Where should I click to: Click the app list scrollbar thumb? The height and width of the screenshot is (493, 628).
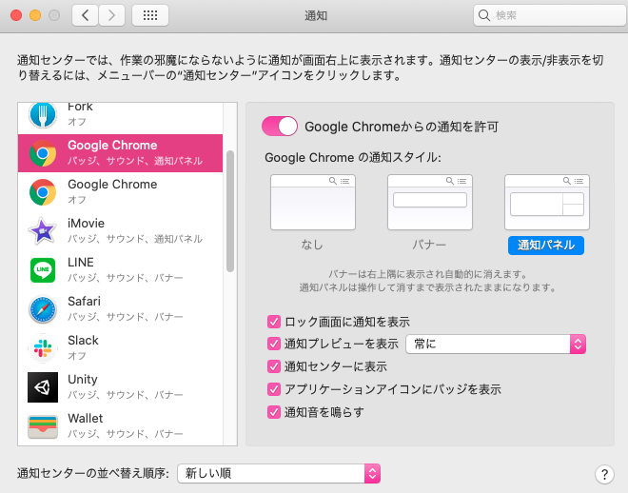pyautogui.click(x=230, y=211)
